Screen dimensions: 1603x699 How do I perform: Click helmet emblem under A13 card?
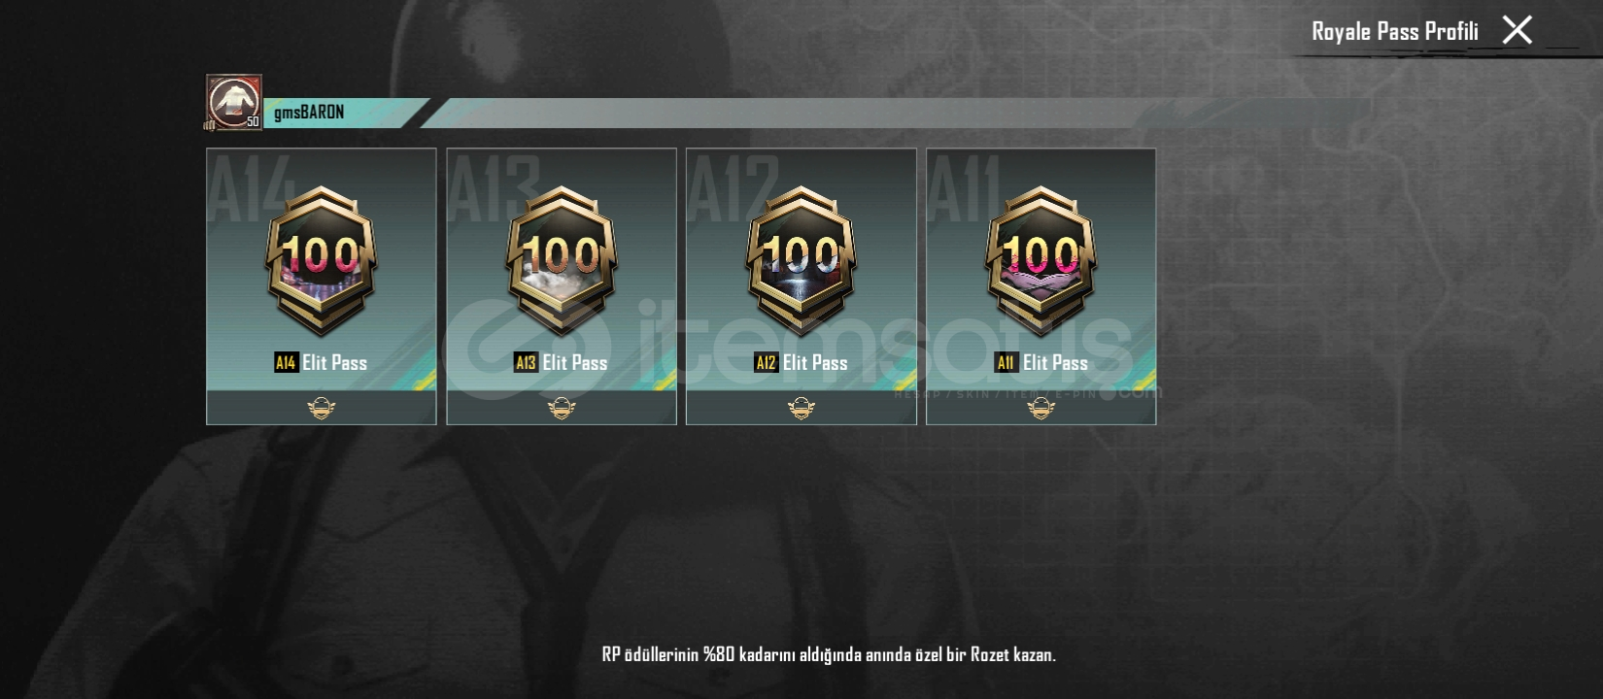[x=562, y=409]
